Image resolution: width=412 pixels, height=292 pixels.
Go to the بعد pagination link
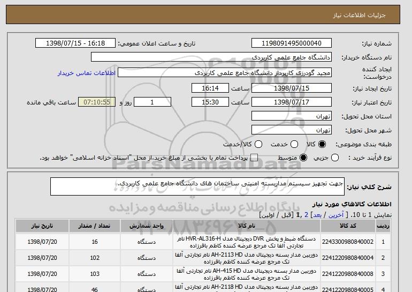click(x=317, y=215)
